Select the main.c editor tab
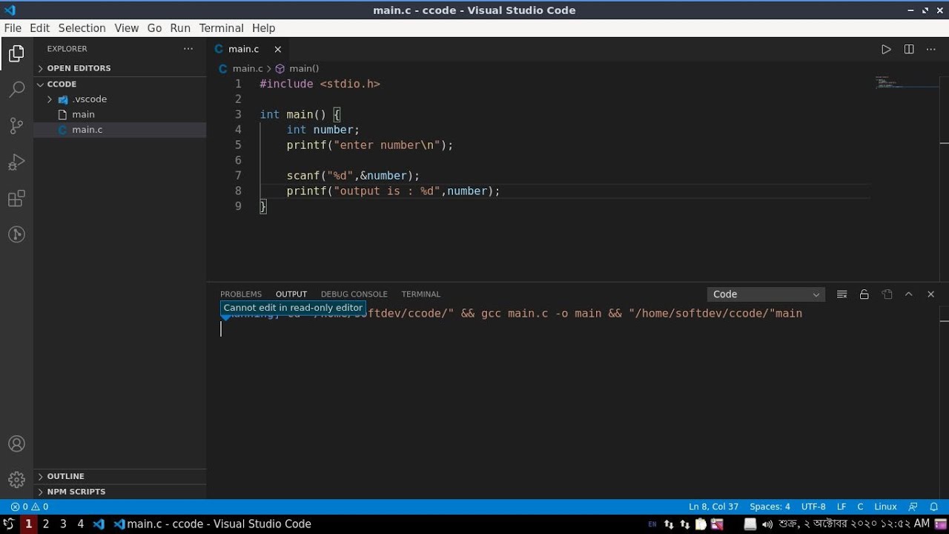 point(248,49)
